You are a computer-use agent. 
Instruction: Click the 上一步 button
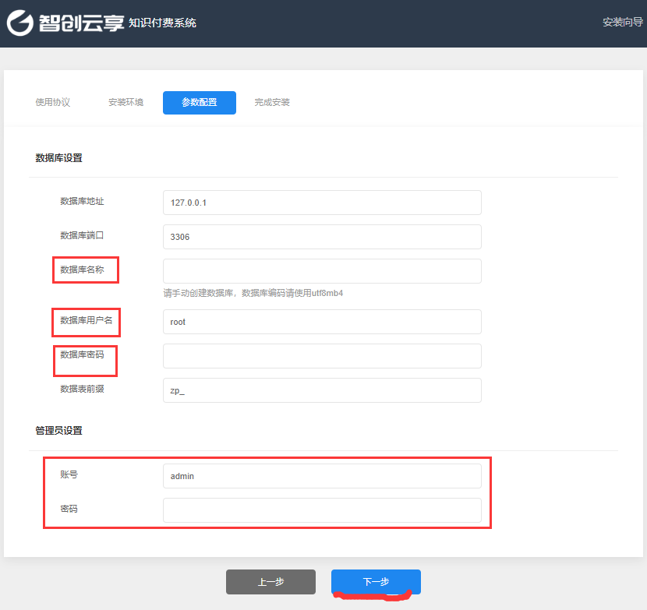pyautogui.click(x=270, y=582)
